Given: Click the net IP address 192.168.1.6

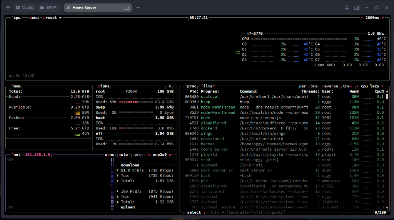Looking at the screenshot, I should point(37,155).
